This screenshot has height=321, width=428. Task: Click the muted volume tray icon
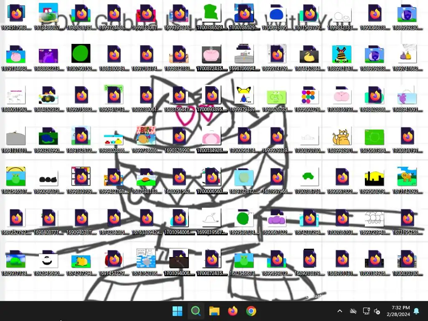(x=377, y=311)
